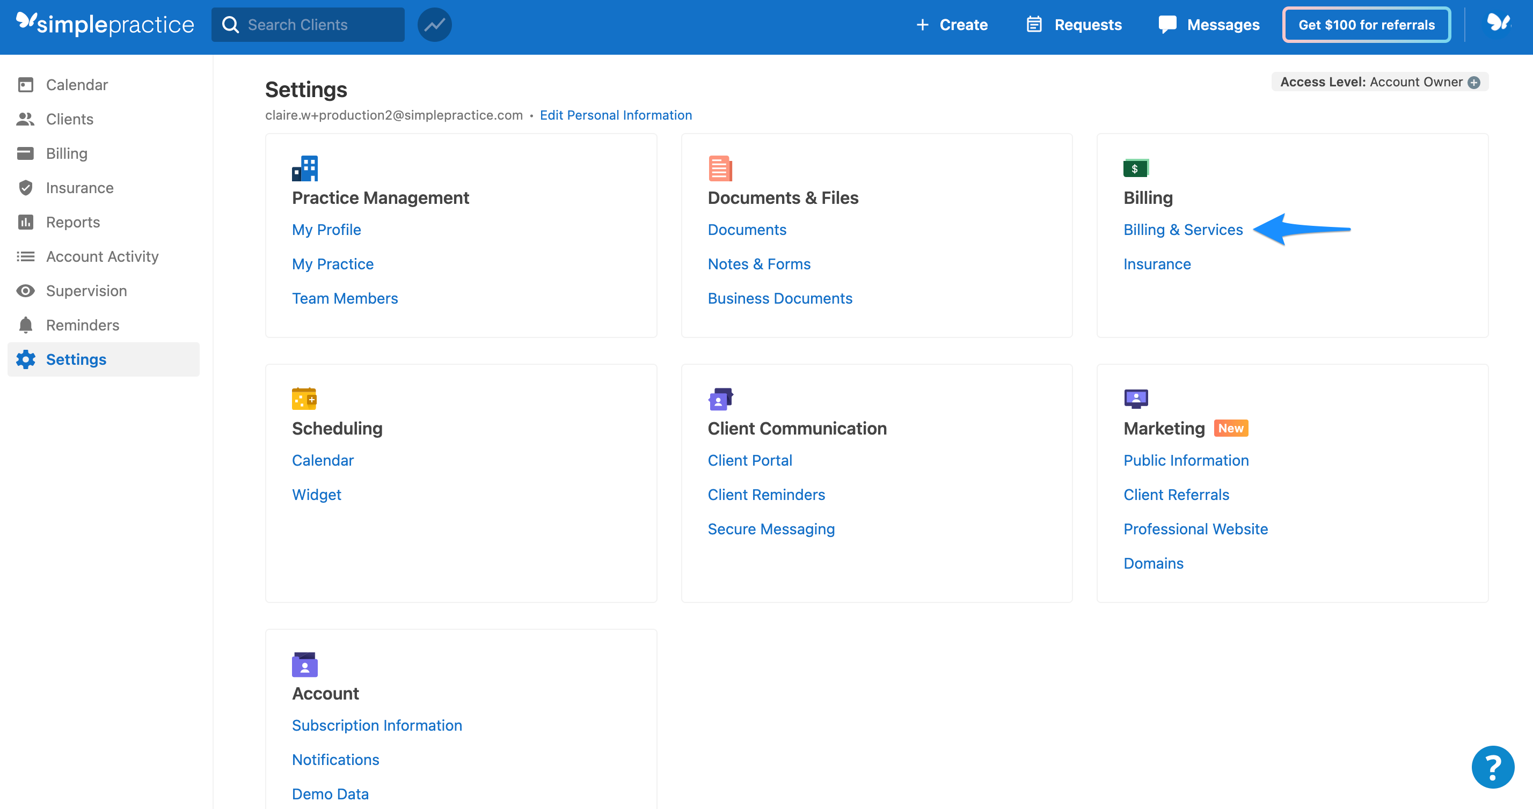Select Settings in the sidebar
Image resolution: width=1533 pixels, height=809 pixels.
104,359
